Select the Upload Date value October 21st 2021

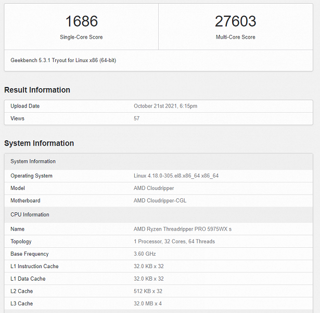pos(165,106)
